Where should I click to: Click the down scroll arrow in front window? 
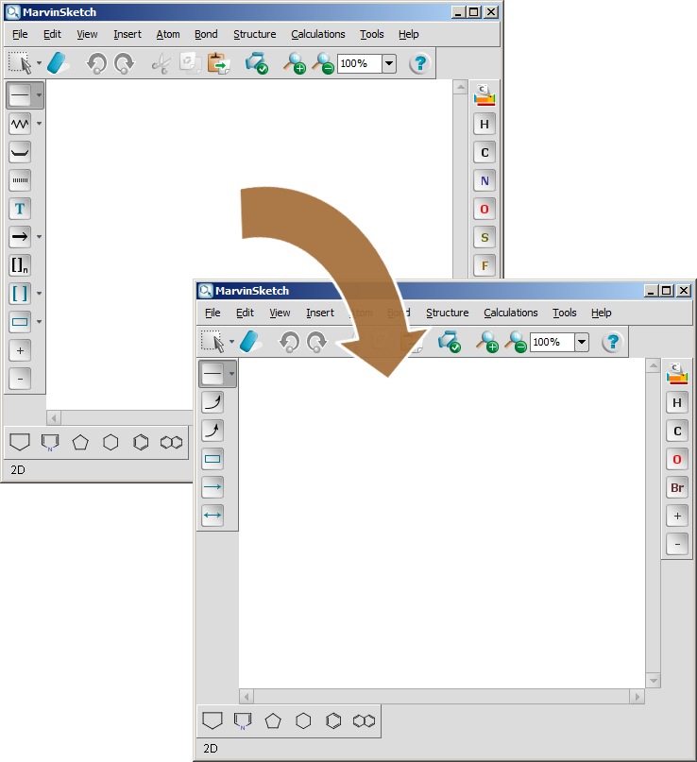[652, 680]
